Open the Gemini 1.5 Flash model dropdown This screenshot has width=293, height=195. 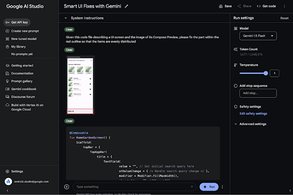point(258,36)
